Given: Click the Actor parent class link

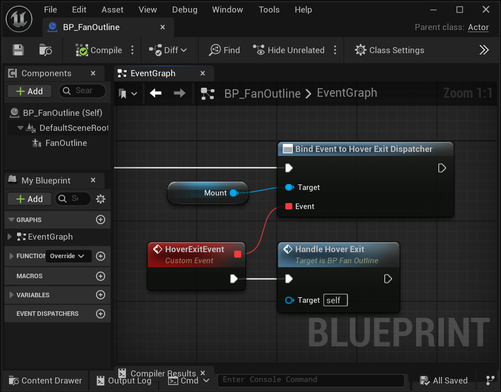Looking at the screenshot, I should [x=478, y=27].
